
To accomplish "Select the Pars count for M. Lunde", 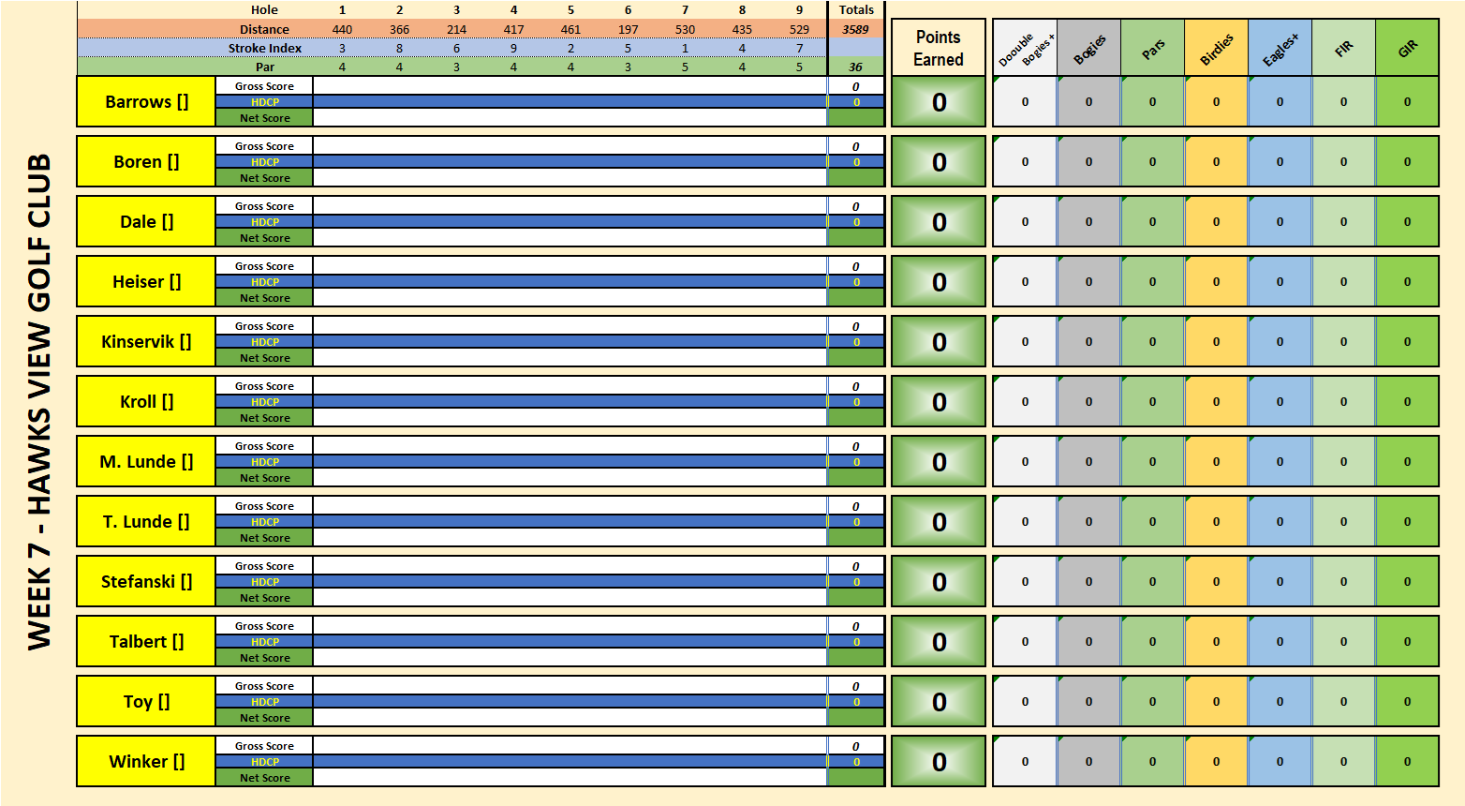I will pos(1151,462).
